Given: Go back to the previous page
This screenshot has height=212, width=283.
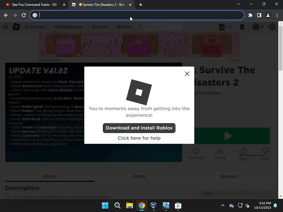Looking at the screenshot, I should click(x=6, y=15).
